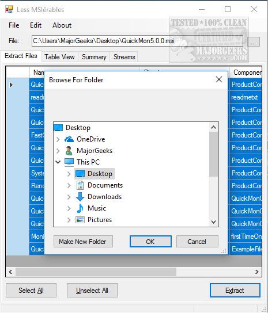Click the file grid's horizontal scrollbar thumb
The width and height of the screenshot is (268, 313).
96,272
